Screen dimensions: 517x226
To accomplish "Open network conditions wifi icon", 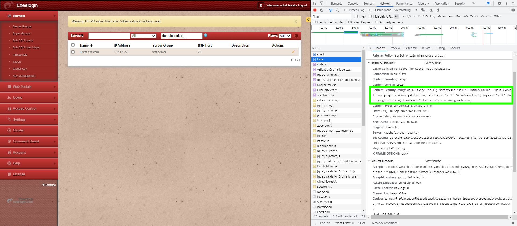I will (x=423, y=10).
